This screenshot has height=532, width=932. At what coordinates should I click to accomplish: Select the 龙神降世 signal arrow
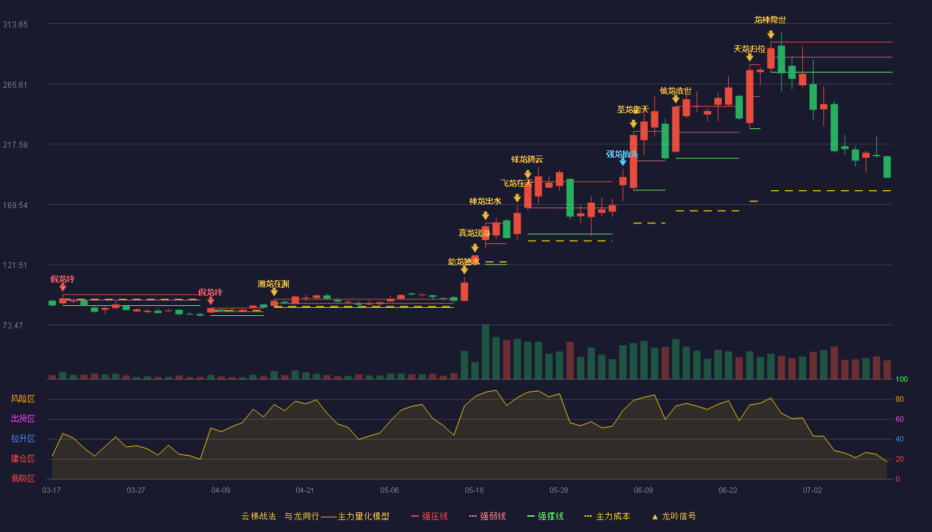(x=771, y=35)
